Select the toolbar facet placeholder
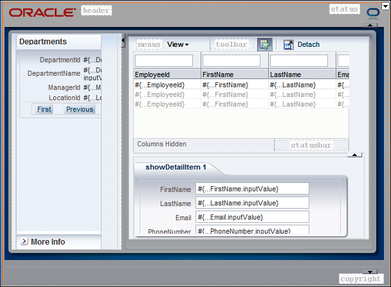The width and height of the screenshot is (391, 287). pos(232,44)
